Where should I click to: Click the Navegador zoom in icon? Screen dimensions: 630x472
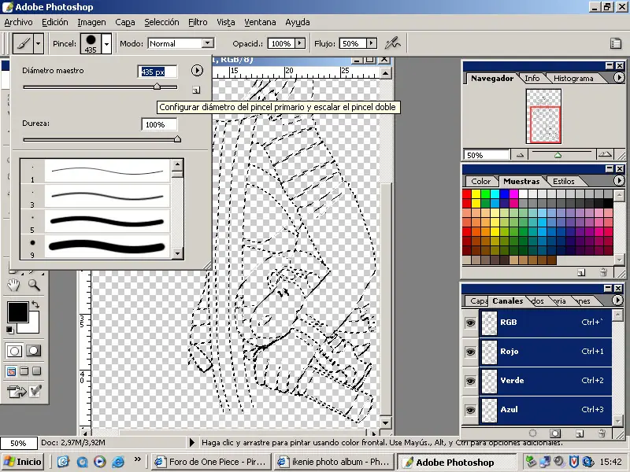[x=605, y=154]
